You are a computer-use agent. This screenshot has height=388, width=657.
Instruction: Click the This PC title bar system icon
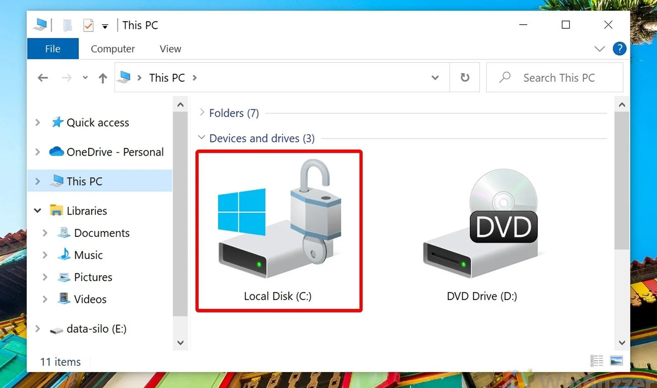click(41, 25)
